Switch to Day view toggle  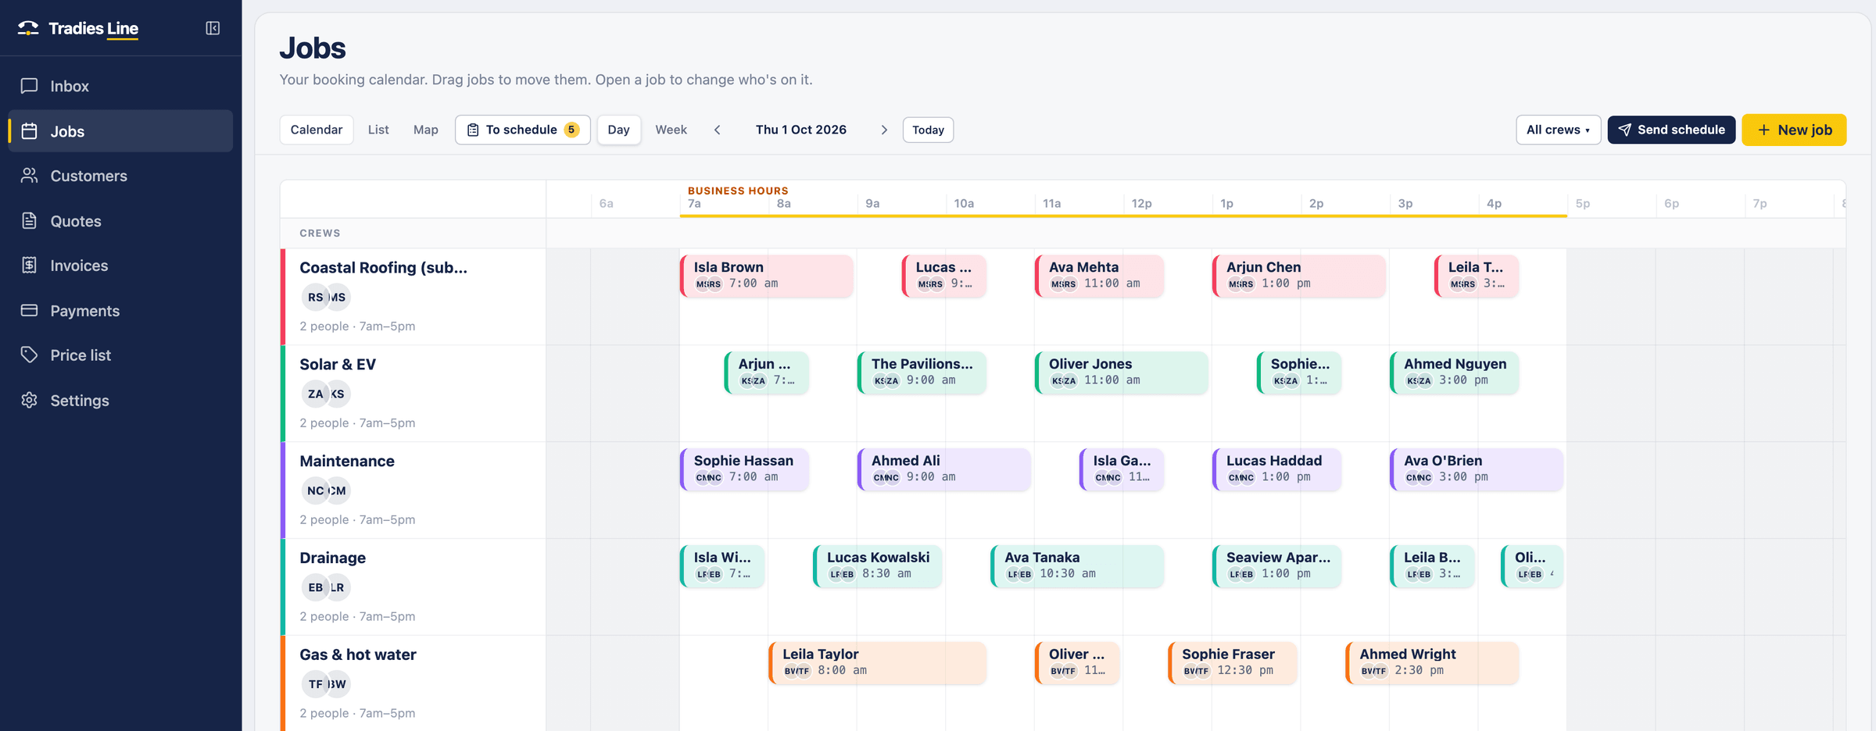618,130
